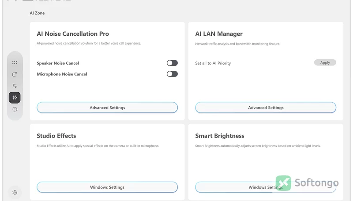
Task: Open the feedback alert icon in sidebar
Action: (x=15, y=109)
